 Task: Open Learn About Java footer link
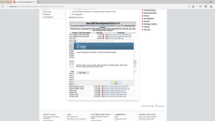(x=72, y=117)
